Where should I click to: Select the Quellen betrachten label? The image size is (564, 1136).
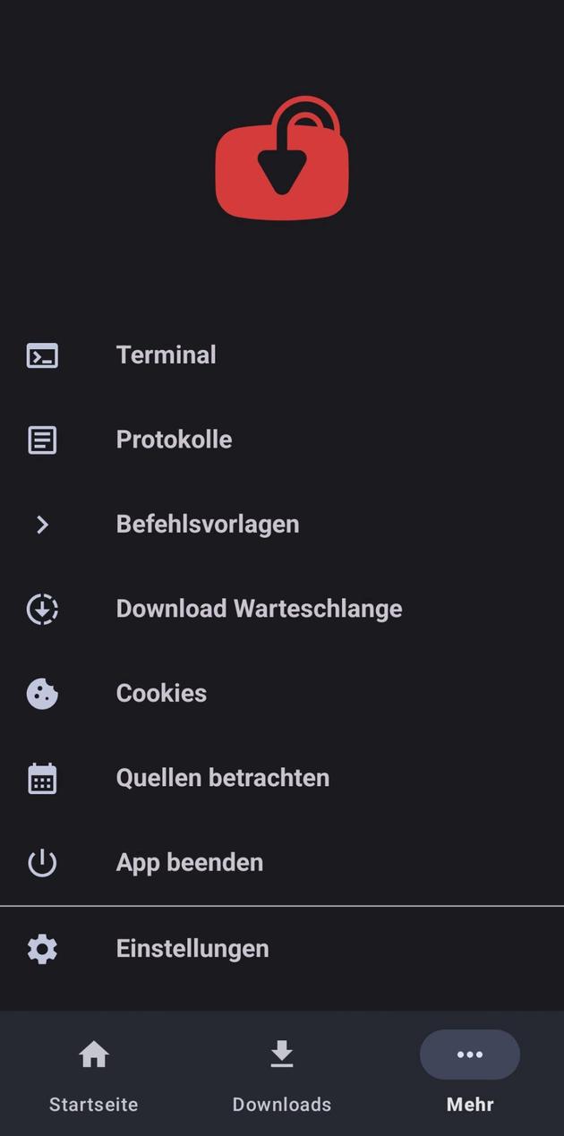coord(223,778)
